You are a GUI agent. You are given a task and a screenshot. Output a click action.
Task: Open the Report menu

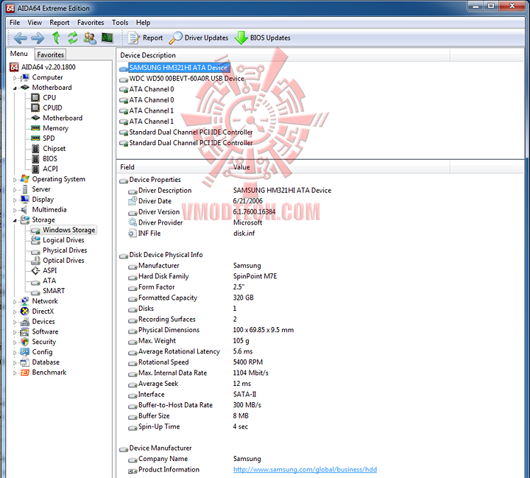click(x=60, y=23)
